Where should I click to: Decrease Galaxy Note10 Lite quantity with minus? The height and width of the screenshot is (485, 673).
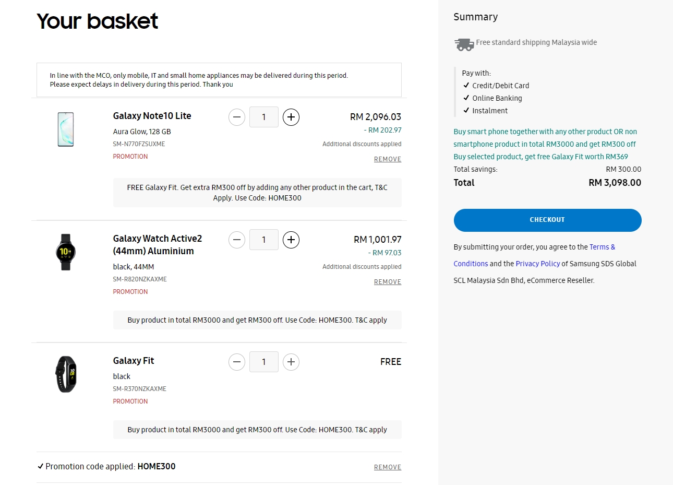pos(237,117)
